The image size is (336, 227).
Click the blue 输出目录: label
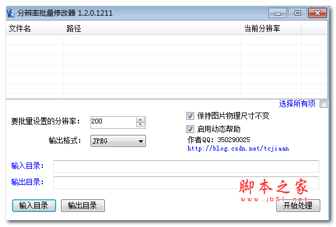pyautogui.click(x=27, y=182)
